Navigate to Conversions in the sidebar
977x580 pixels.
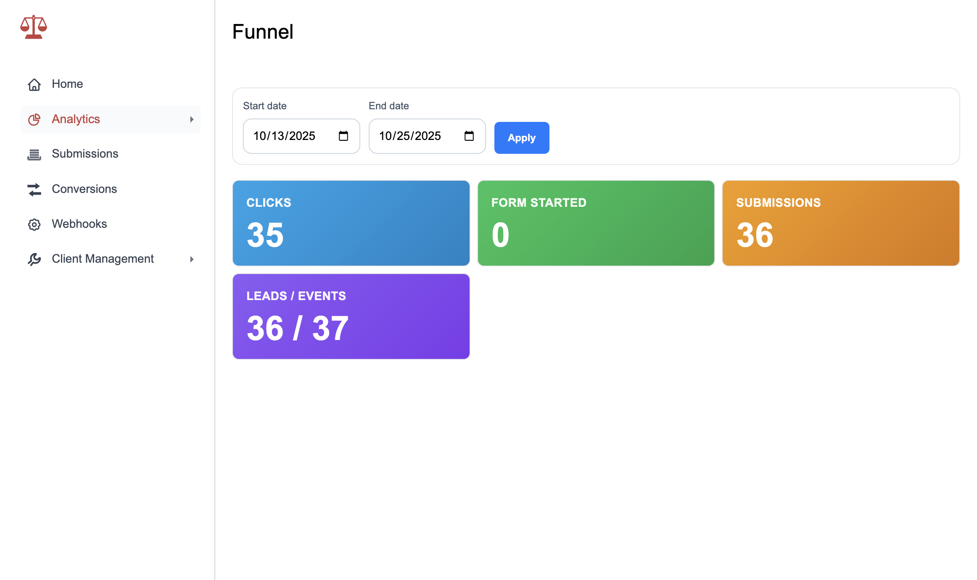pyautogui.click(x=84, y=189)
